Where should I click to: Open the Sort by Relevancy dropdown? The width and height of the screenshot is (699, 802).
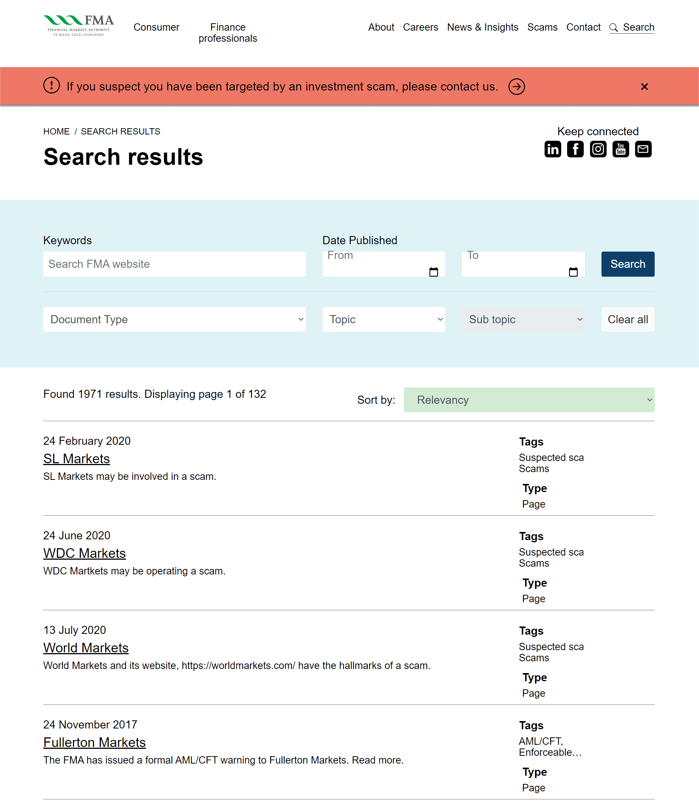(x=529, y=400)
